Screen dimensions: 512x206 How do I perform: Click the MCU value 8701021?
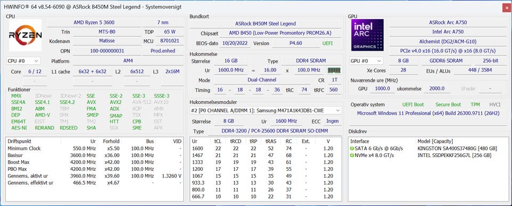pyautogui.click(x=170, y=41)
